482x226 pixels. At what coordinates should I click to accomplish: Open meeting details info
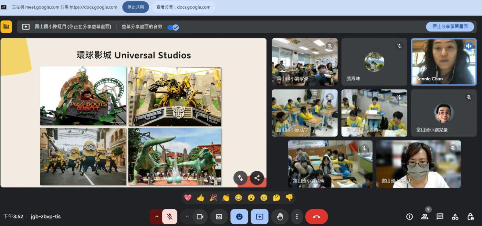tap(409, 217)
